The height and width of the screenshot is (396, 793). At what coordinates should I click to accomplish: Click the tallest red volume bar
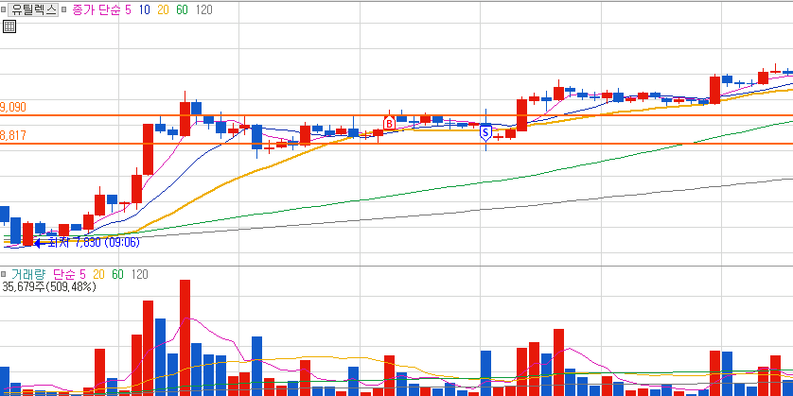[x=185, y=337]
